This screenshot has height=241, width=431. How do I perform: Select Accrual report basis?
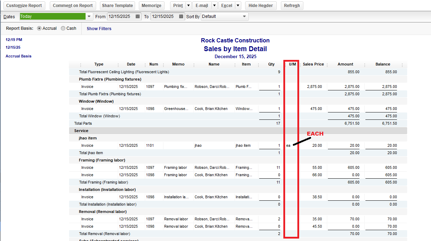(39, 28)
